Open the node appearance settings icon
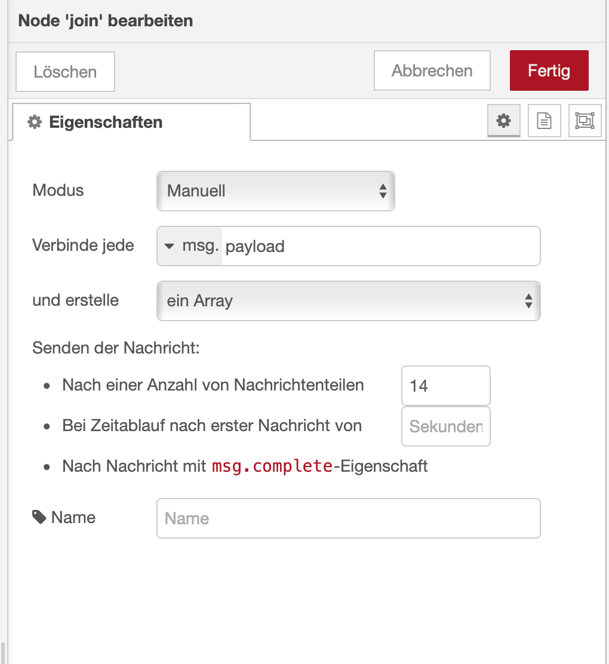 584,121
